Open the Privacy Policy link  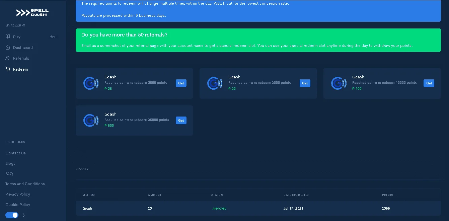[x=18, y=194]
